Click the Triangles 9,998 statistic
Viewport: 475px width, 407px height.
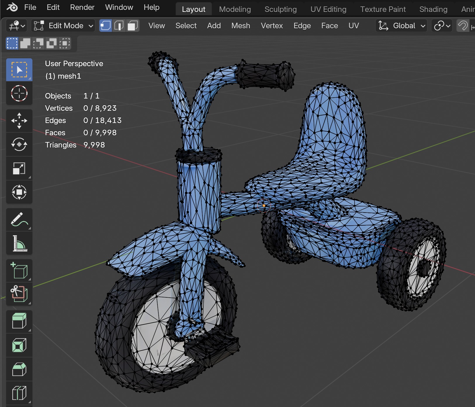point(75,145)
